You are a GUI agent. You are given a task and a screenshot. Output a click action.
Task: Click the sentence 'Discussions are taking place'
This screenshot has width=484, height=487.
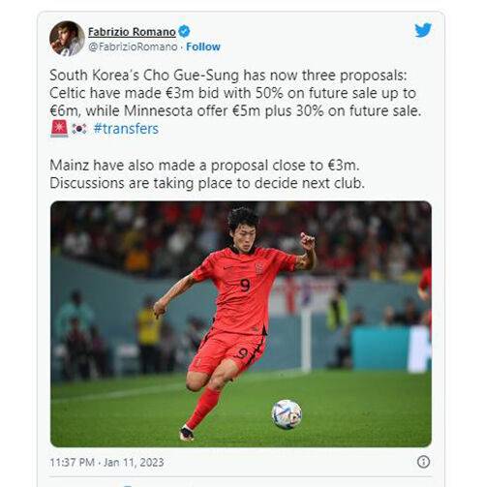tap(207, 183)
